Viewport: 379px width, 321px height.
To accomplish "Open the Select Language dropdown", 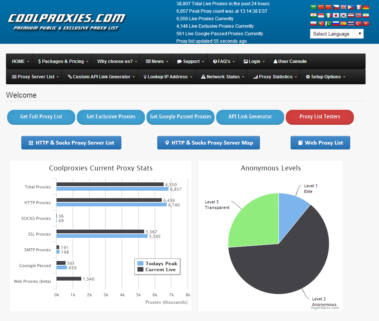I will tap(337, 34).
